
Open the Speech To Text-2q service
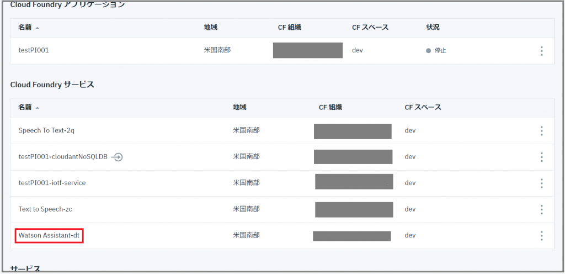pos(46,131)
